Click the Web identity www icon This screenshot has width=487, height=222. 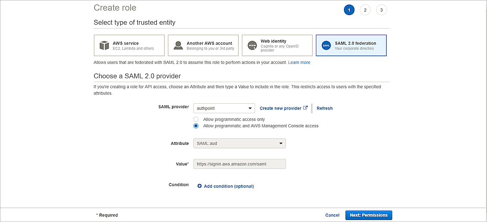252,45
